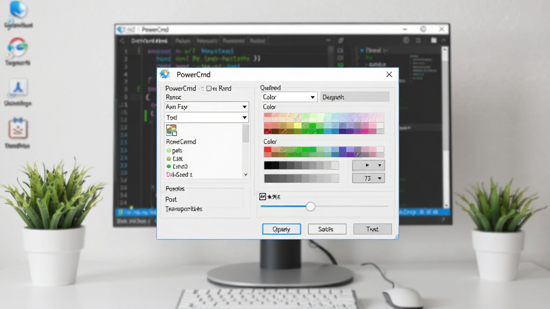Open the clipboard desktop shortcut
The height and width of the screenshot is (309, 550).
(18, 129)
